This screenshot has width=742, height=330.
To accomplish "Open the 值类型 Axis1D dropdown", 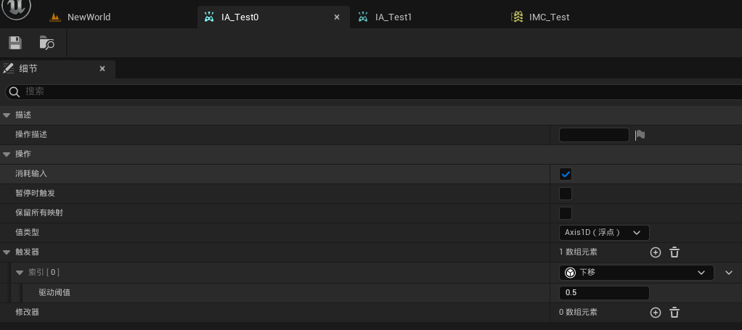I will 604,233.
